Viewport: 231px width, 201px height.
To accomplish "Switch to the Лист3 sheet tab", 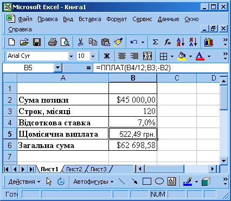I will click(99, 169).
